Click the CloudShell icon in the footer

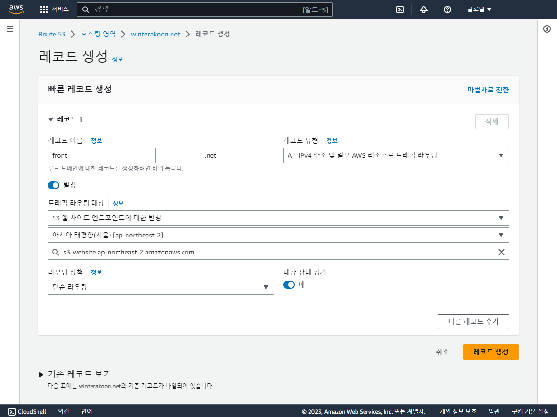coord(12,411)
